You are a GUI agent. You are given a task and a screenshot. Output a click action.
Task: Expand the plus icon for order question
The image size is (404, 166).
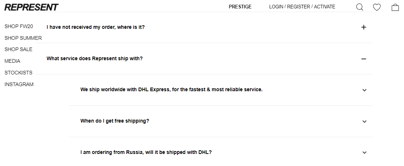click(364, 27)
